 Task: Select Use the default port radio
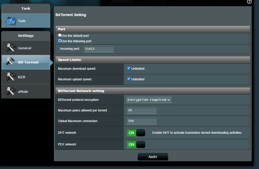60,35
